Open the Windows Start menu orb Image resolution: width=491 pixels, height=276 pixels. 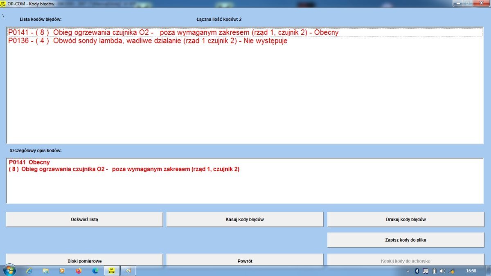(x=9, y=270)
